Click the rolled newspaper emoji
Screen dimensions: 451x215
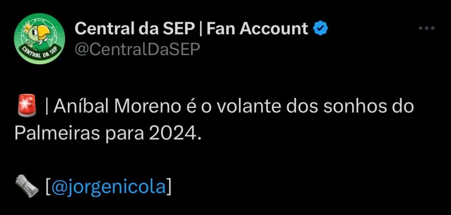[x=26, y=185]
